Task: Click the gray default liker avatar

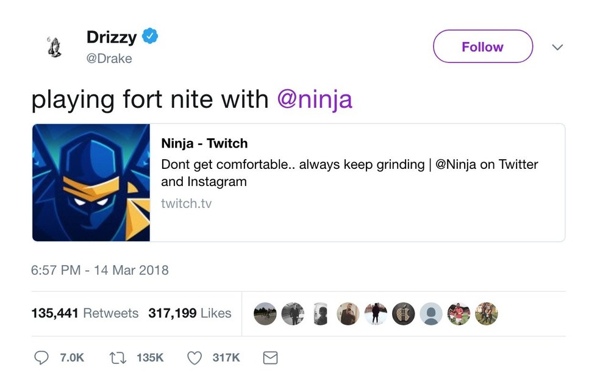Action: pyautogui.click(x=431, y=313)
